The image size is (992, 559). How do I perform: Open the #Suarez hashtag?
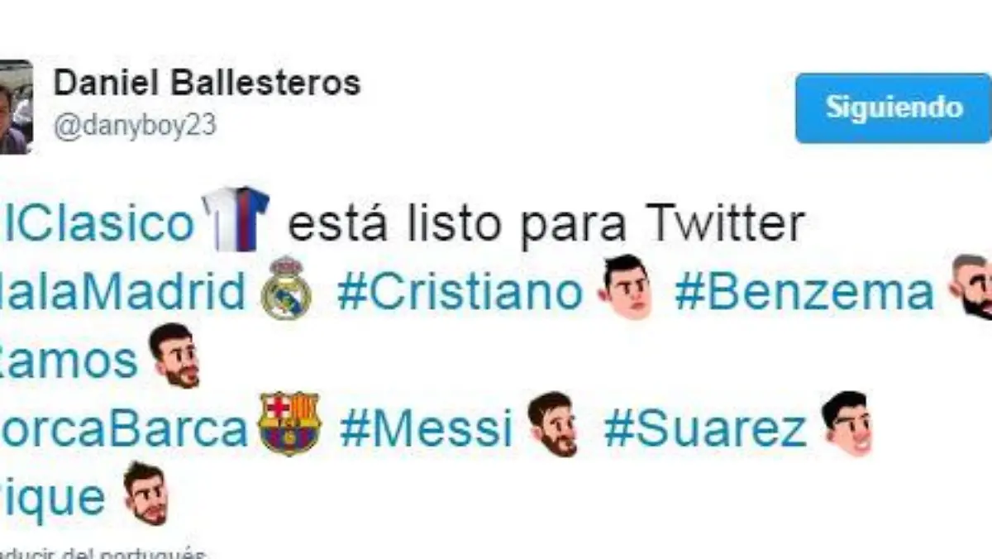pos(705,429)
